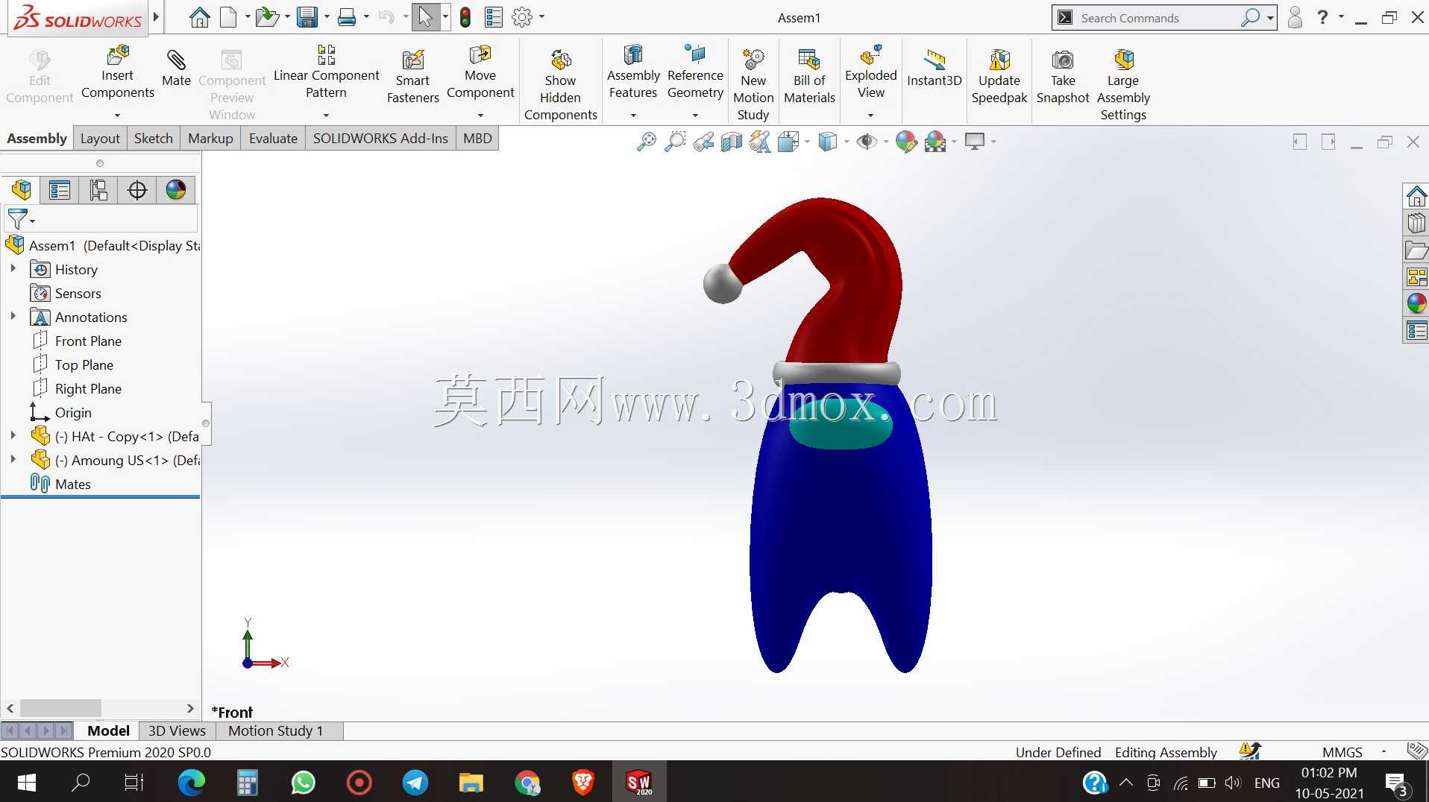Click Show Hidden Components
The height and width of the screenshot is (802, 1429).
click(560, 83)
